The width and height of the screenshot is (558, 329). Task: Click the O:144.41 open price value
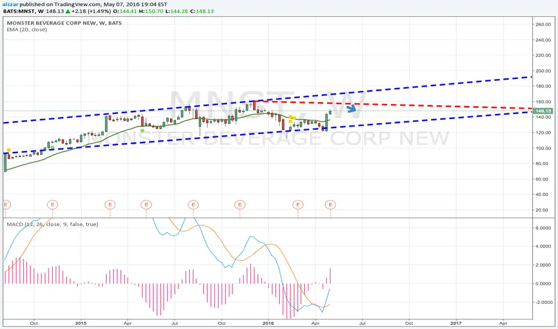tap(125, 11)
